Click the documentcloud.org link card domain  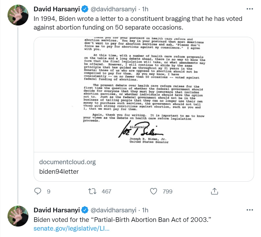(x=67, y=162)
